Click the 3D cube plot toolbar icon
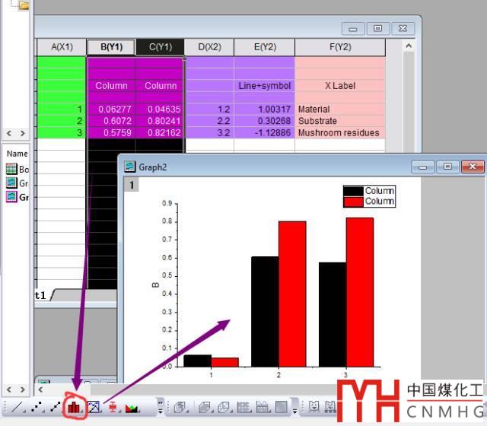Screen dimensions: 487x426 [x=224, y=407]
